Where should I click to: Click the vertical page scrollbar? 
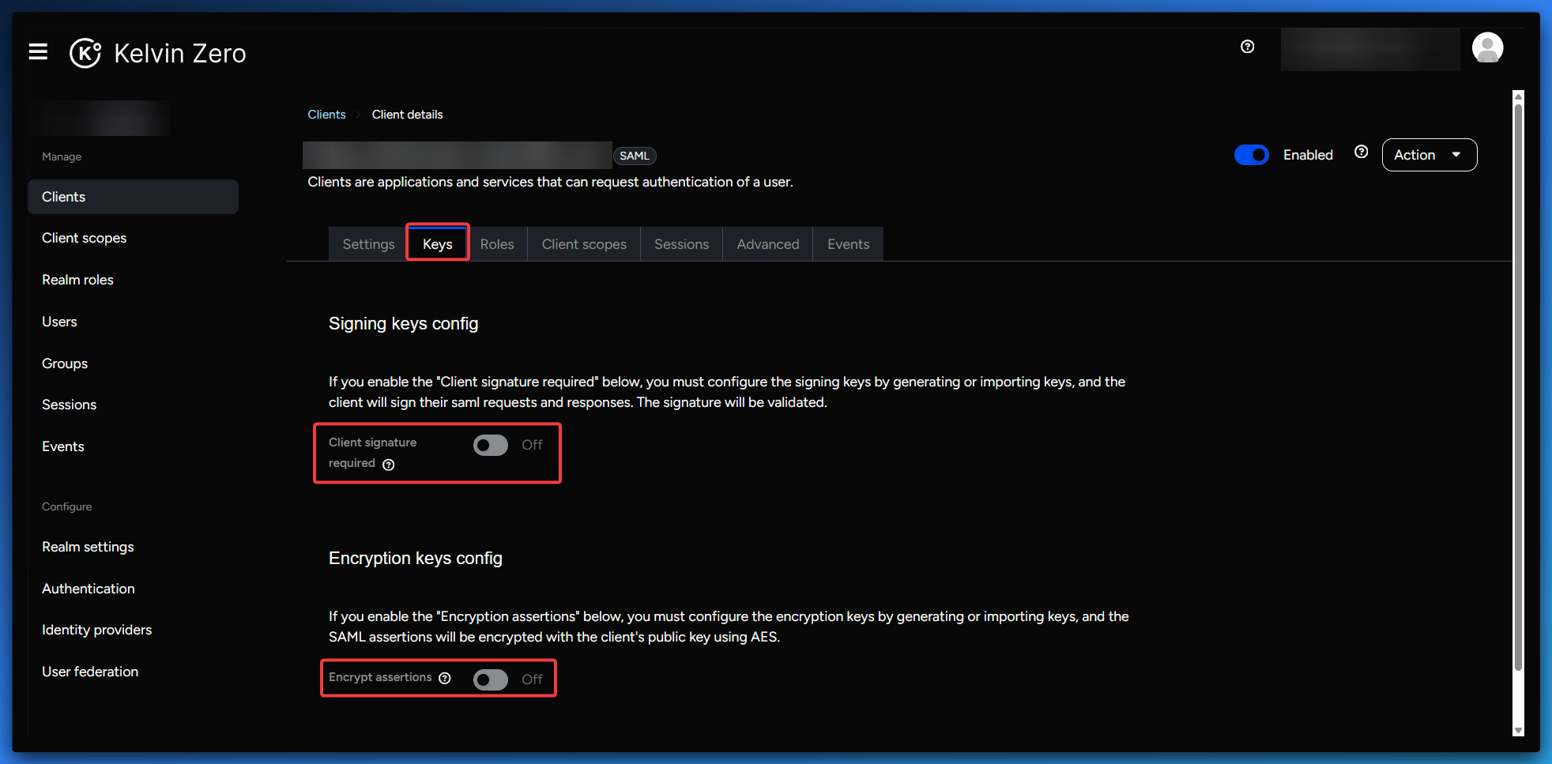[1517, 387]
